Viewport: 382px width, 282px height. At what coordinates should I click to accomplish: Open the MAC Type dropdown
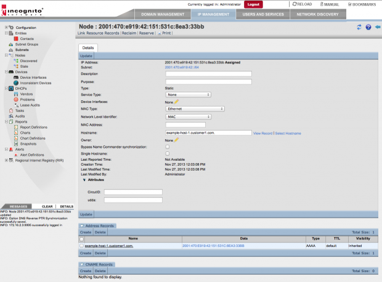pyautogui.click(x=195, y=109)
